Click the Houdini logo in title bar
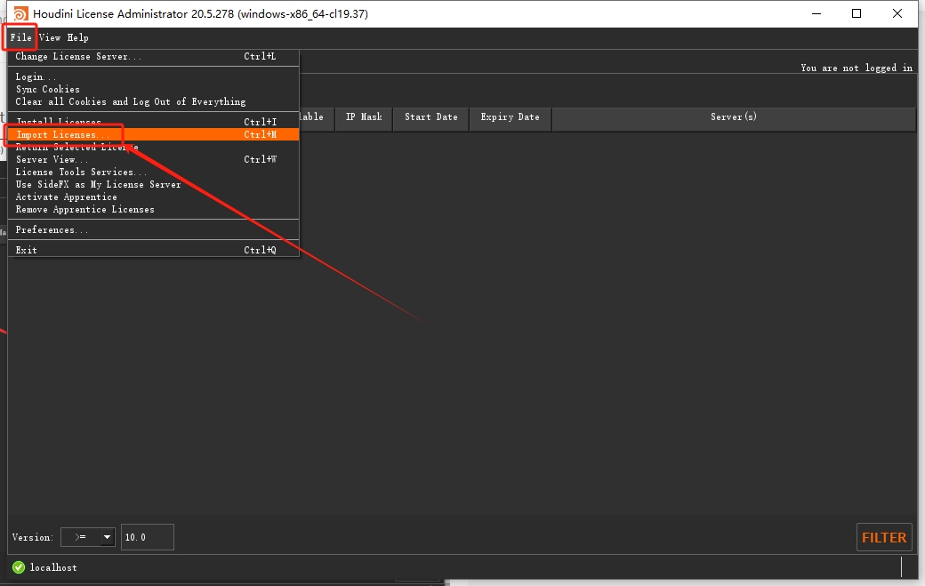925x586 pixels. tap(20, 13)
